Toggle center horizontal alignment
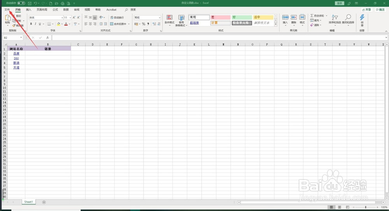The width and height of the screenshot is (389, 211). [x=90, y=24]
